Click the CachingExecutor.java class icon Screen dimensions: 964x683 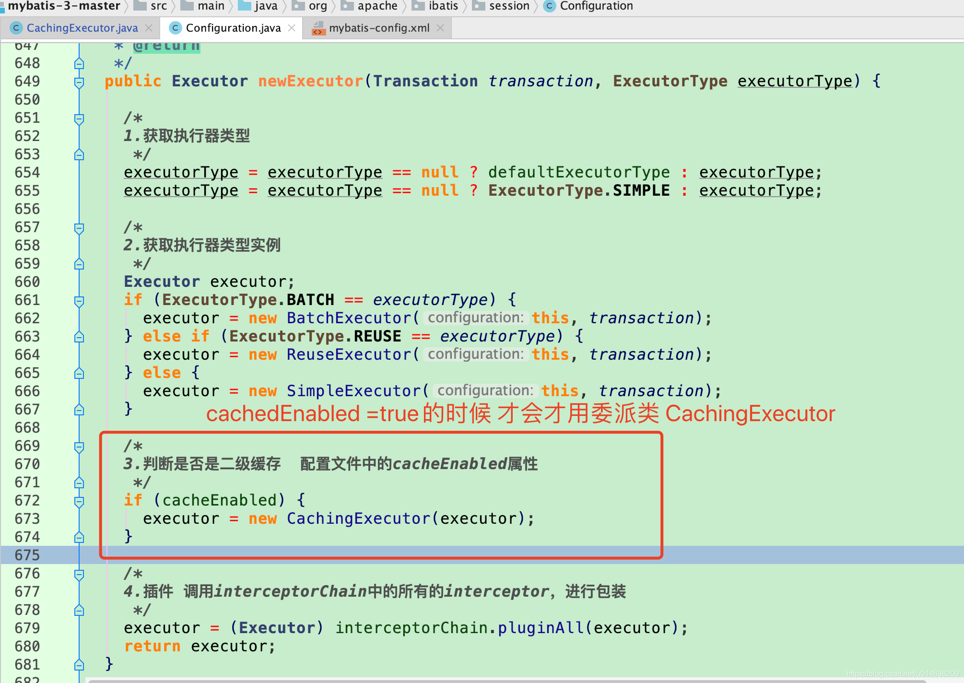point(16,28)
